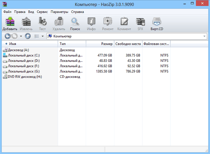
Task: Go up one folder level
Action: tap(28, 36)
